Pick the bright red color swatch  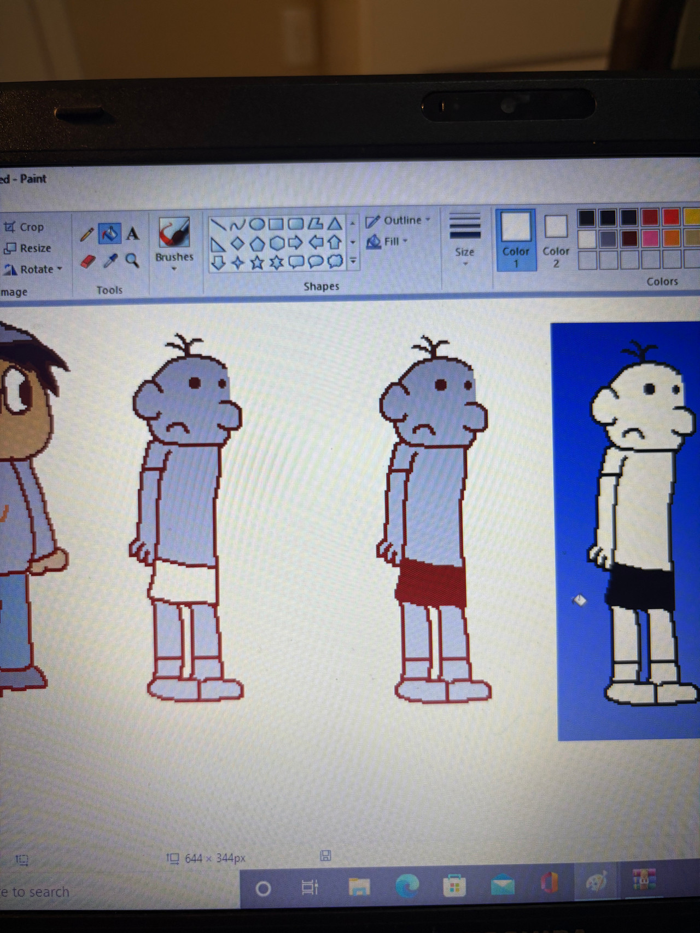(x=671, y=217)
